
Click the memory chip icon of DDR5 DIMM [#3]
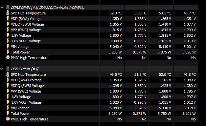tap(8, 69)
